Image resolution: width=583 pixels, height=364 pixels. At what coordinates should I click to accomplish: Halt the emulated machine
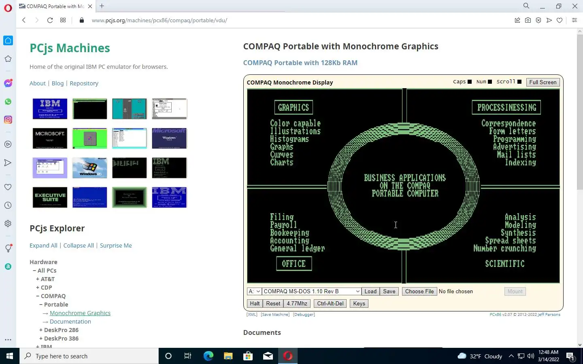click(255, 303)
